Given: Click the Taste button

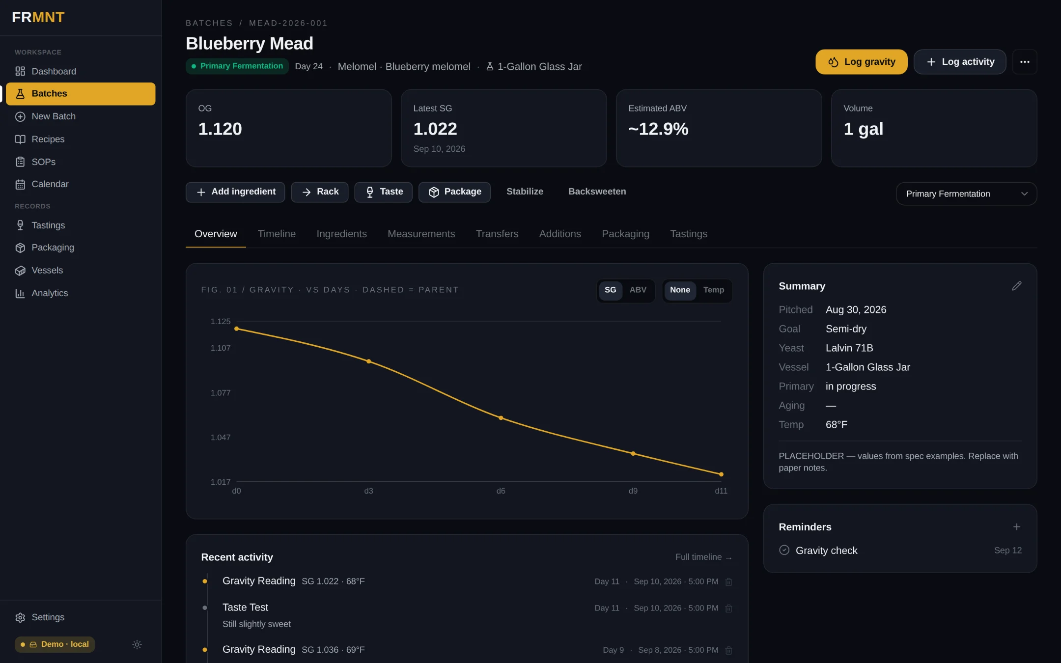Looking at the screenshot, I should (383, 192).
